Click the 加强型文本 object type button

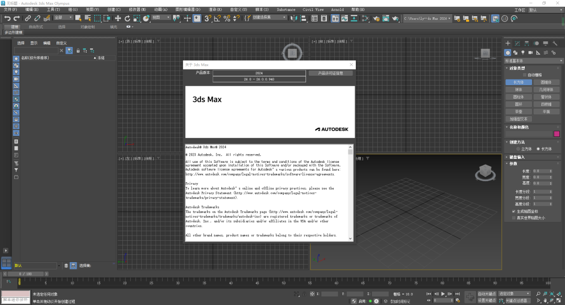(x=518, y=119)
